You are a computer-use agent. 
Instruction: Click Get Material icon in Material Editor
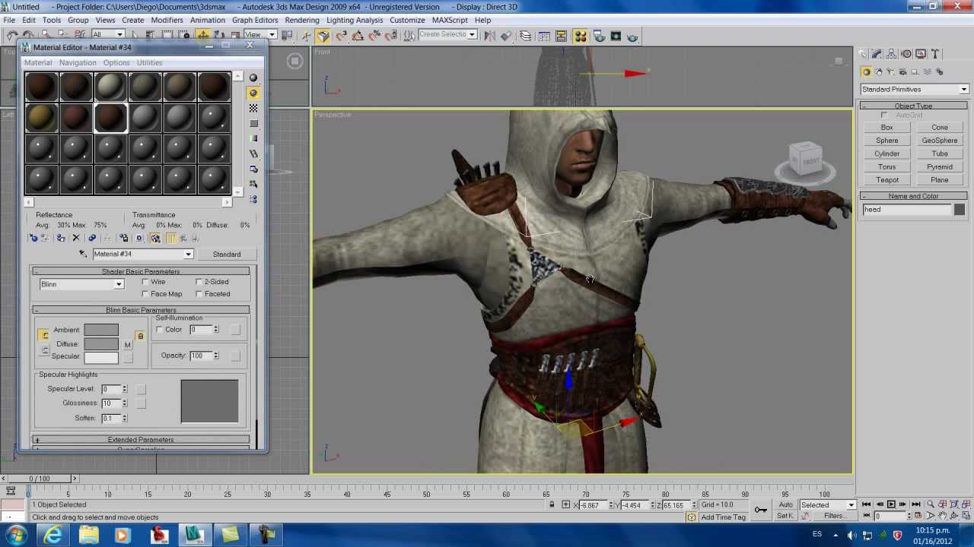(x=33, y=238)
